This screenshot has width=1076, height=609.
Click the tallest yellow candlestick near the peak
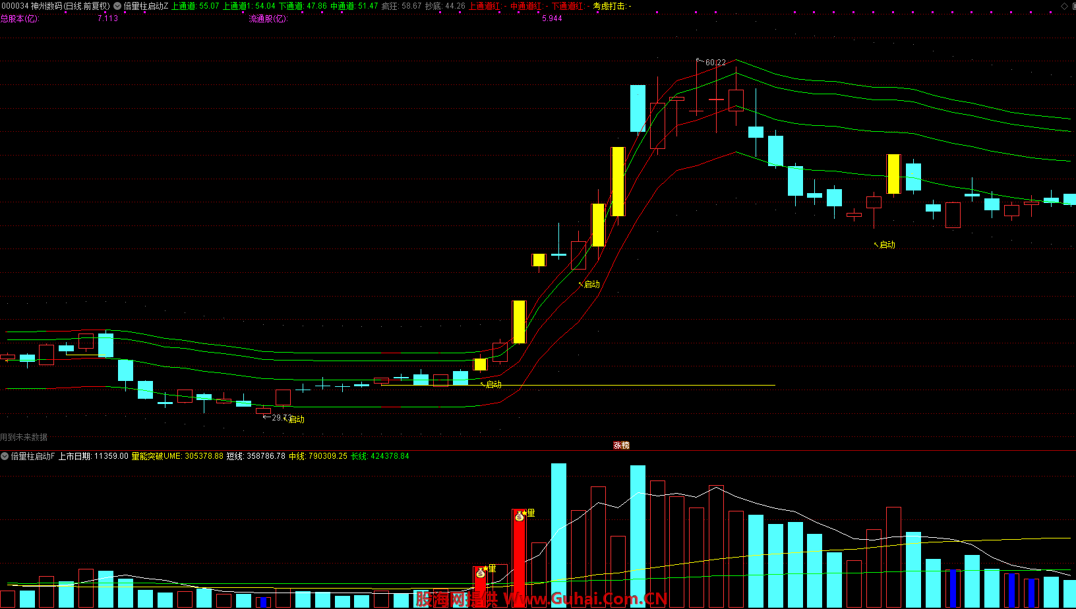[x=618, y=182]
